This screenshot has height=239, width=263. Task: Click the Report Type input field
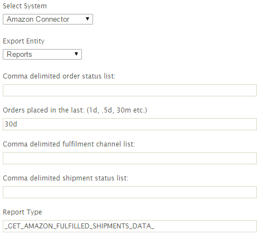pyautogui.click(x=130, y=226)
